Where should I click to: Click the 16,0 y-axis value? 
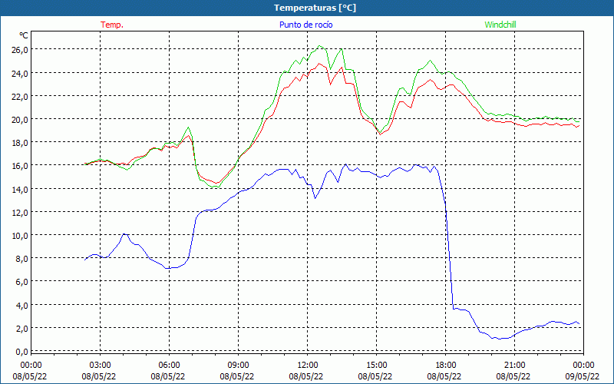pyautogui.click(x=19, y=166)
